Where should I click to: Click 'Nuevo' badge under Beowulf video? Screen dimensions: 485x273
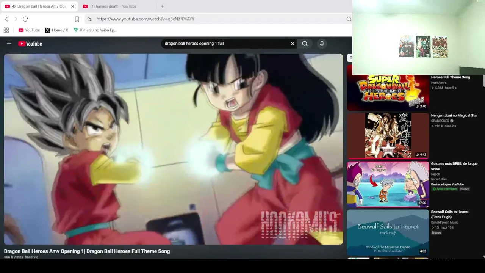pyautogui.click(x=436, y=232)
